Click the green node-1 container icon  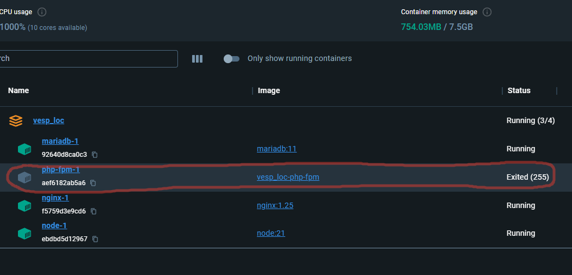point(24,234)
